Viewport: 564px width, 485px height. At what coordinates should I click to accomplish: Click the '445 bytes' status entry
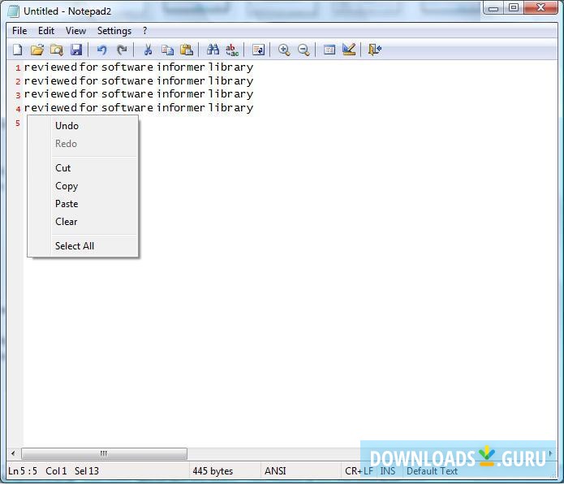click(x=213, y=471)
